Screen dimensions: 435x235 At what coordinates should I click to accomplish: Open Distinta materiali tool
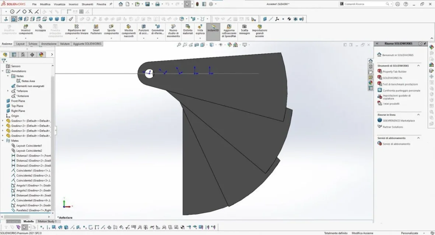187,30
